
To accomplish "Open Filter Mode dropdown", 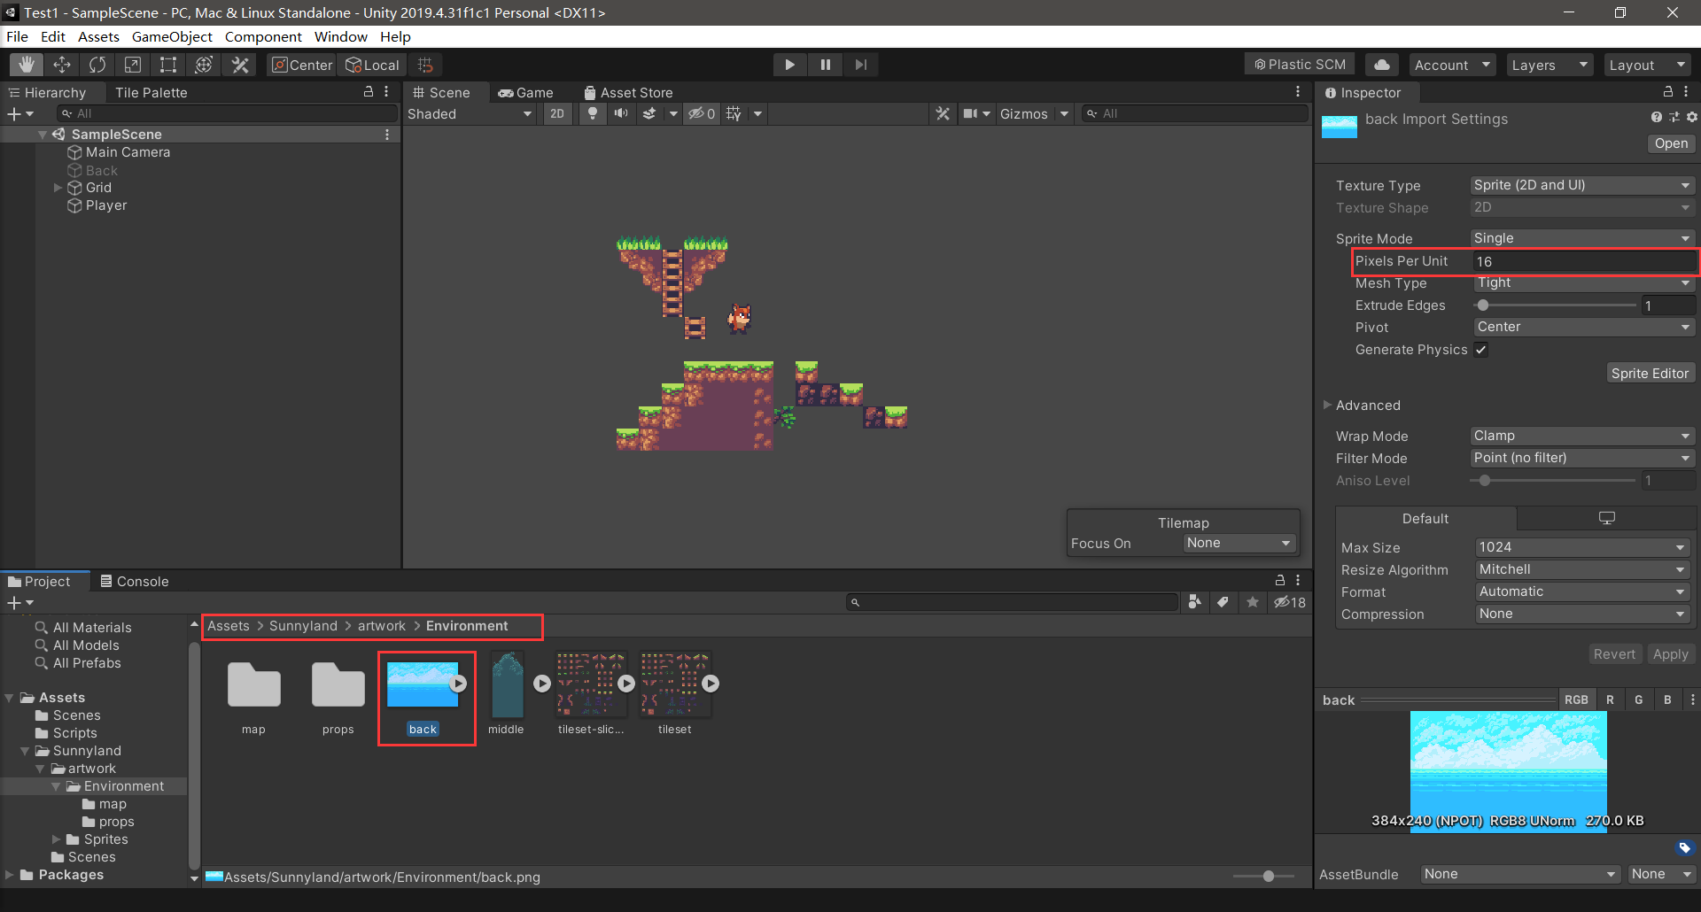I will pyautogui.click(x=1582, y=458).
